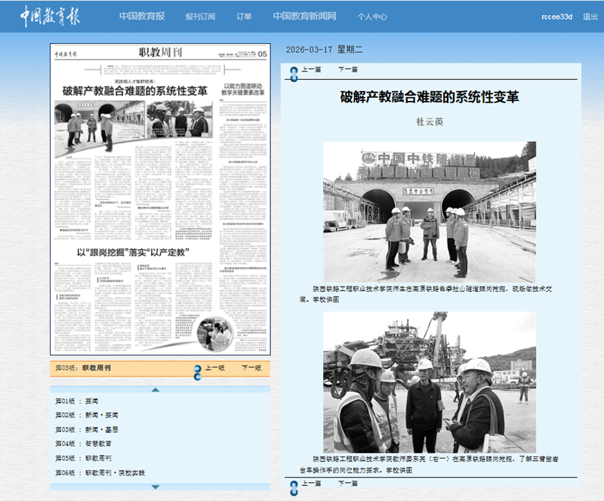The width and height of the screenshot is (604, 501).
Task: Visit the 中国教育新闻网 link in the navigation
Action: tap(304, 16)
